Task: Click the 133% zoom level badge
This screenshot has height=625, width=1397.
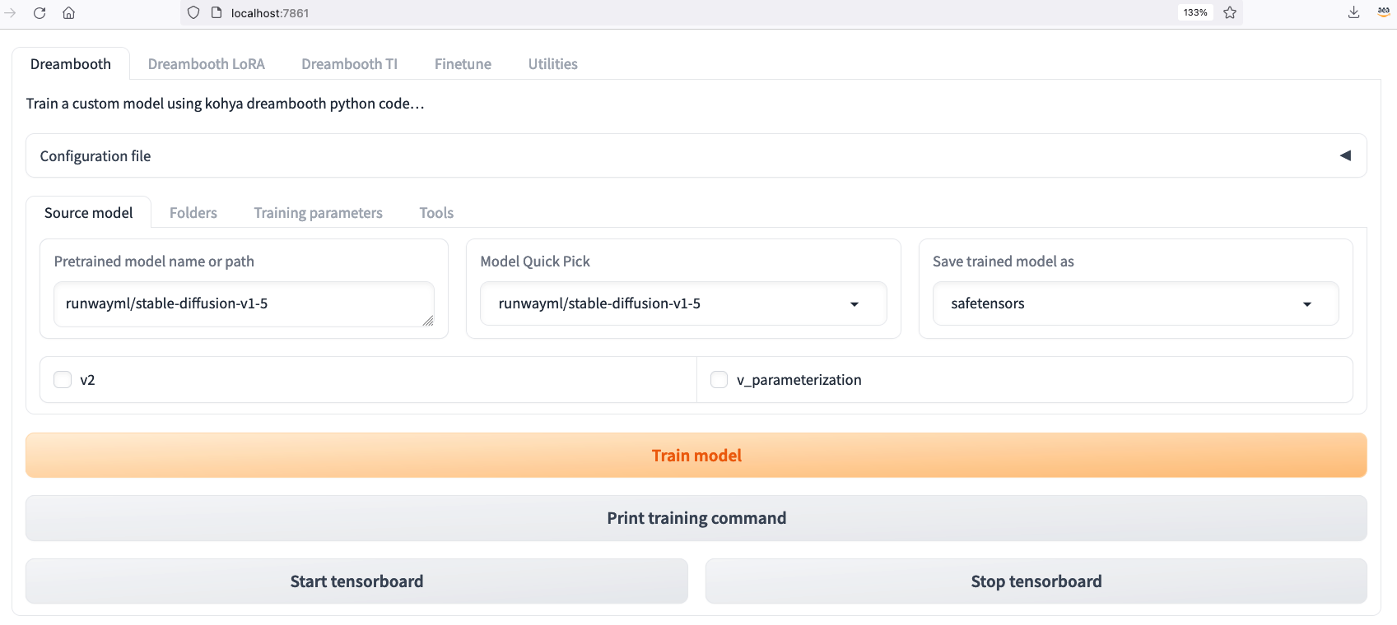Action: click(x=1195, y=12)
